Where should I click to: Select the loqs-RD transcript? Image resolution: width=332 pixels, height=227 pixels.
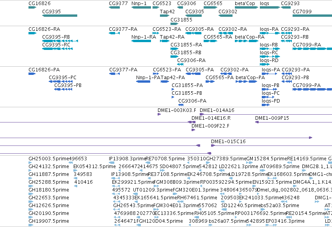click(x=265, y=64)
